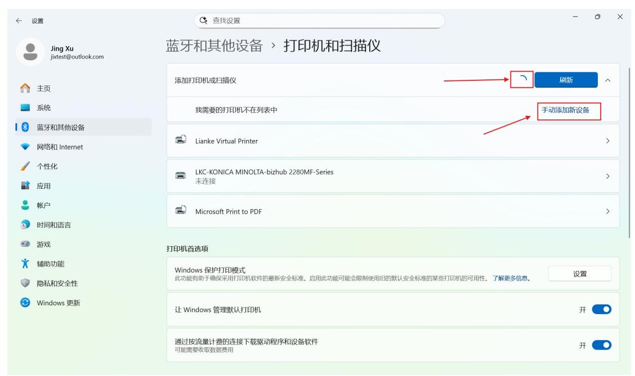Open the Microsoft Print to PDF chevron
This screenshot has width=635, height=376.
coord(607,211)
